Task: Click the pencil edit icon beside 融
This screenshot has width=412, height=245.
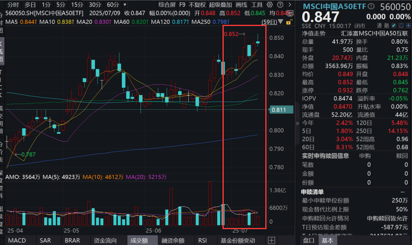Action: [x=394, y=24]
